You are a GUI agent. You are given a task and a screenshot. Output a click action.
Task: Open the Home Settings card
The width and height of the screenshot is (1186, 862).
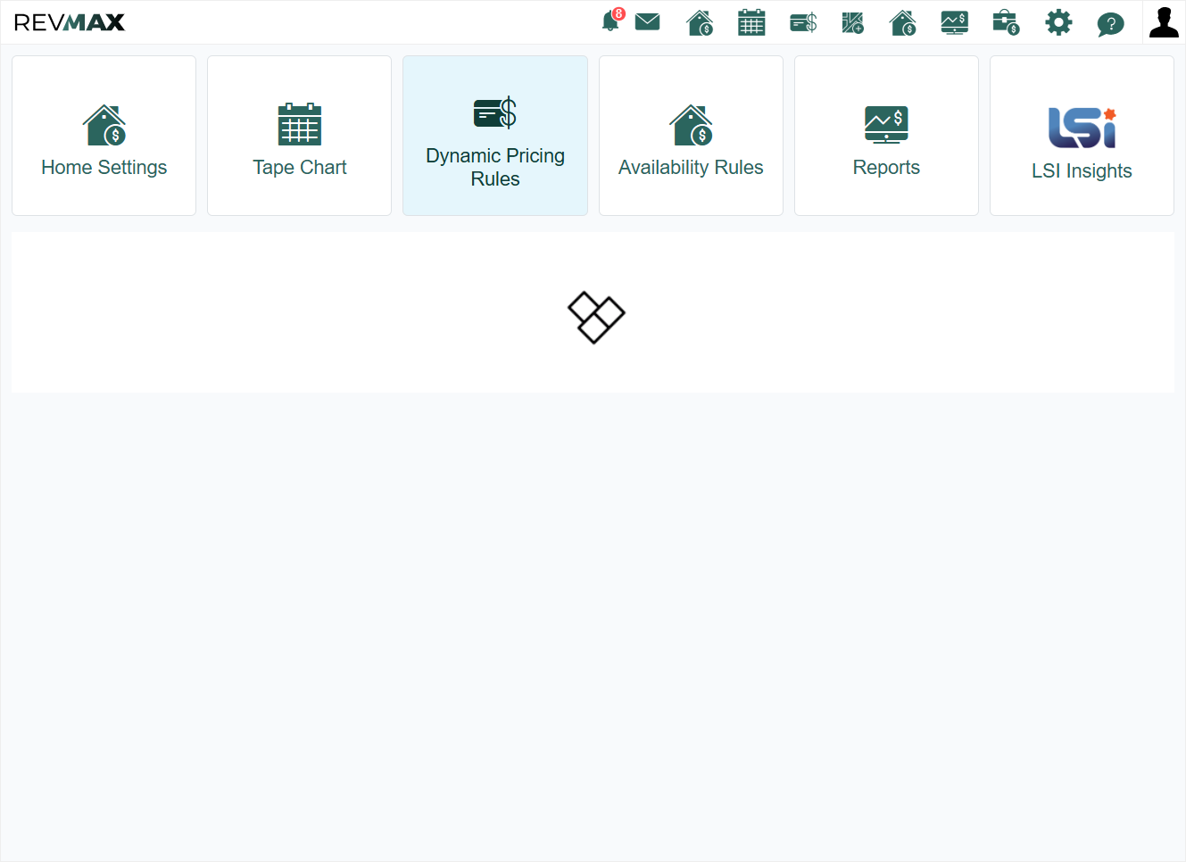[x=104, y=136]
